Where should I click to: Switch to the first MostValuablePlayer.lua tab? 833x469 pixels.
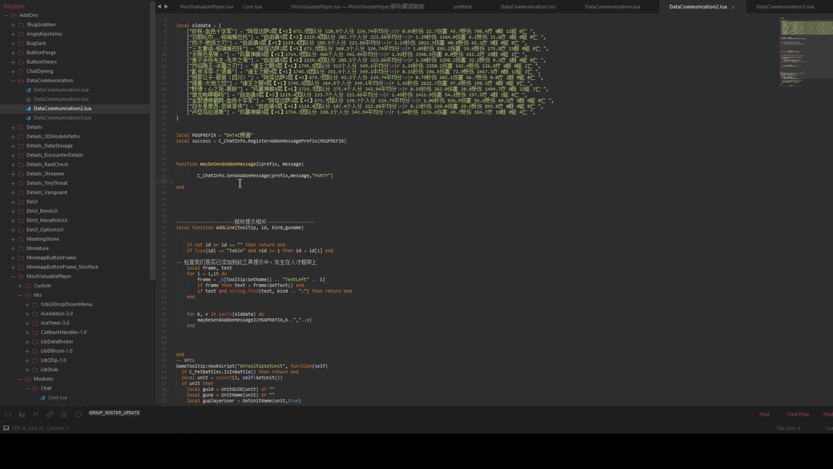click(x=207, y=7)
